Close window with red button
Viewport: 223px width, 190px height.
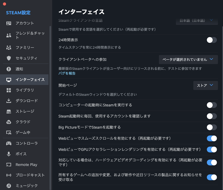point(5,4)
